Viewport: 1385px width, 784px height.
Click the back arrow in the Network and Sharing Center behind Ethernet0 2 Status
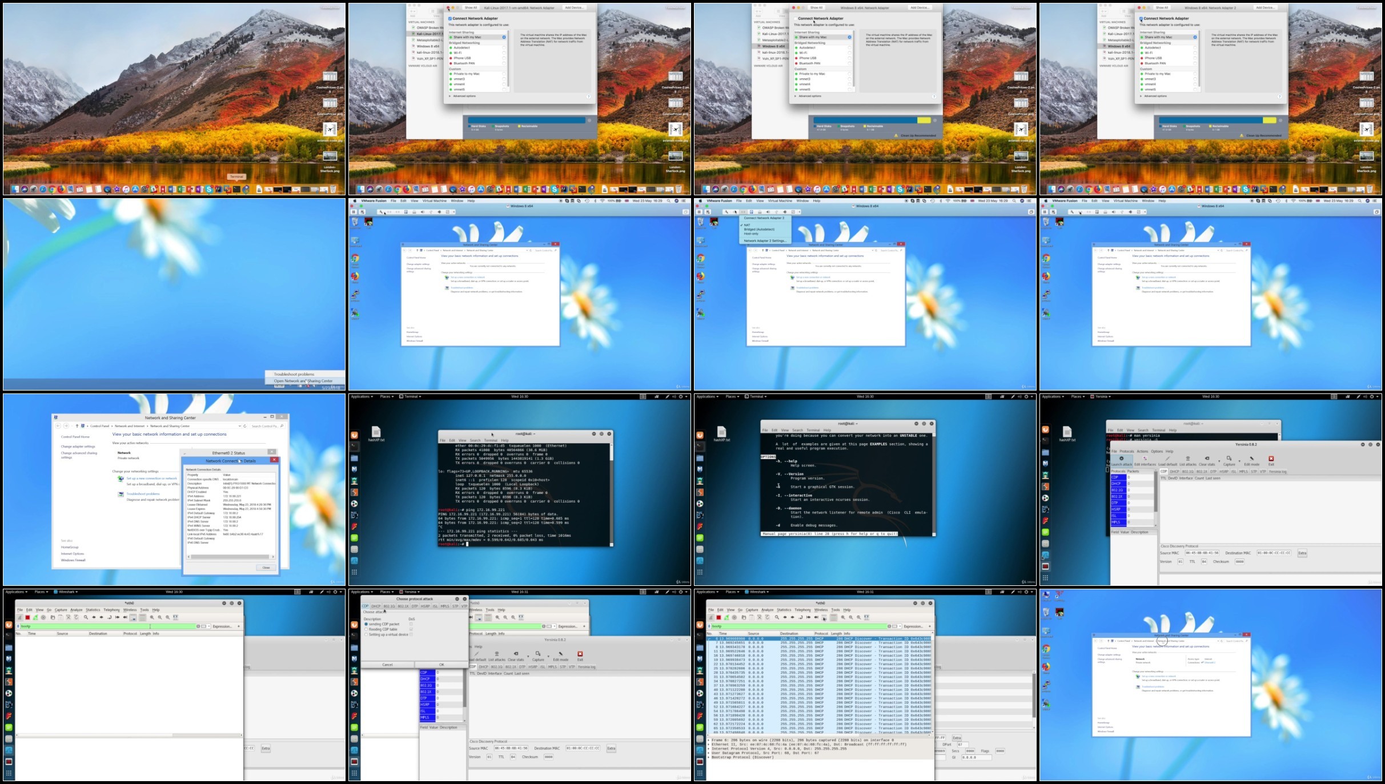click(x=58, y=426)
